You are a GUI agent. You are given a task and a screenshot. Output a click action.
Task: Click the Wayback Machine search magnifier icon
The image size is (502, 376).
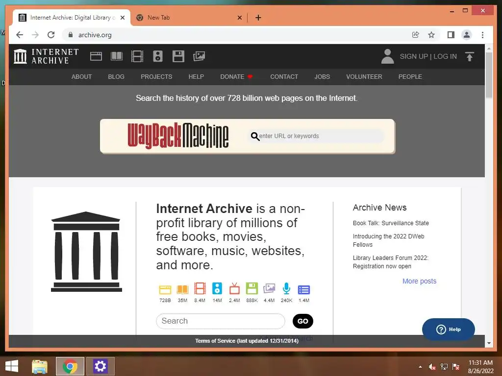tap(255, 136)
